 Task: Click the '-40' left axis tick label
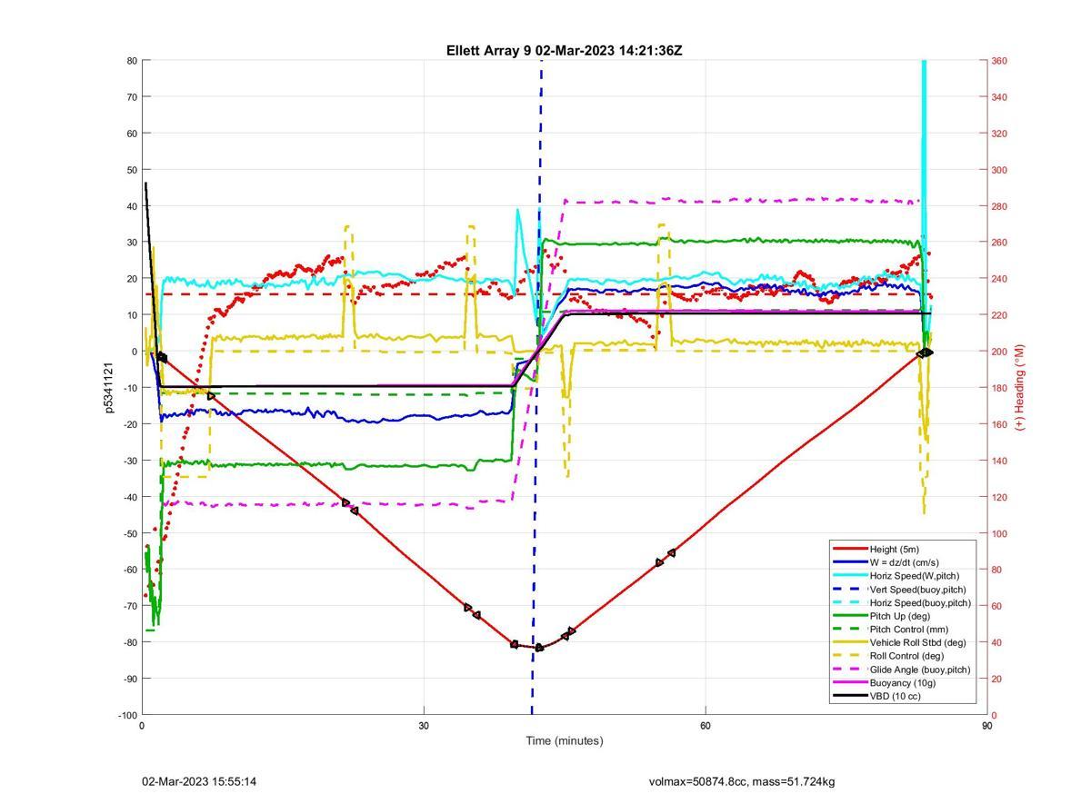(x=130, y=497)
